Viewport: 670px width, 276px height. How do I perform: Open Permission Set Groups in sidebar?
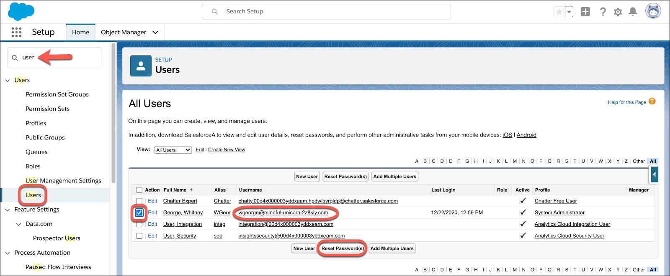click(x=57, y=94)
